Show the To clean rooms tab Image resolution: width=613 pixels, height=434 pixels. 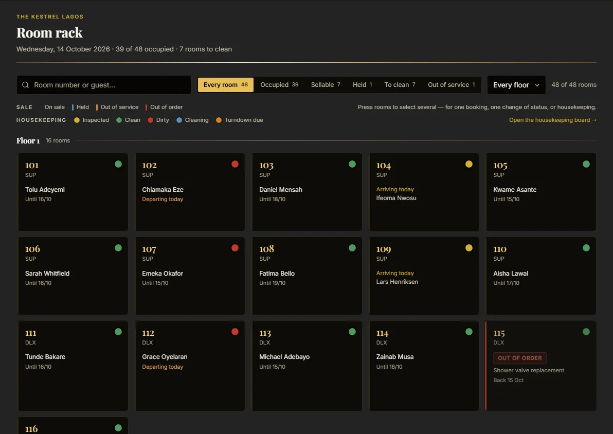[400, 85]
